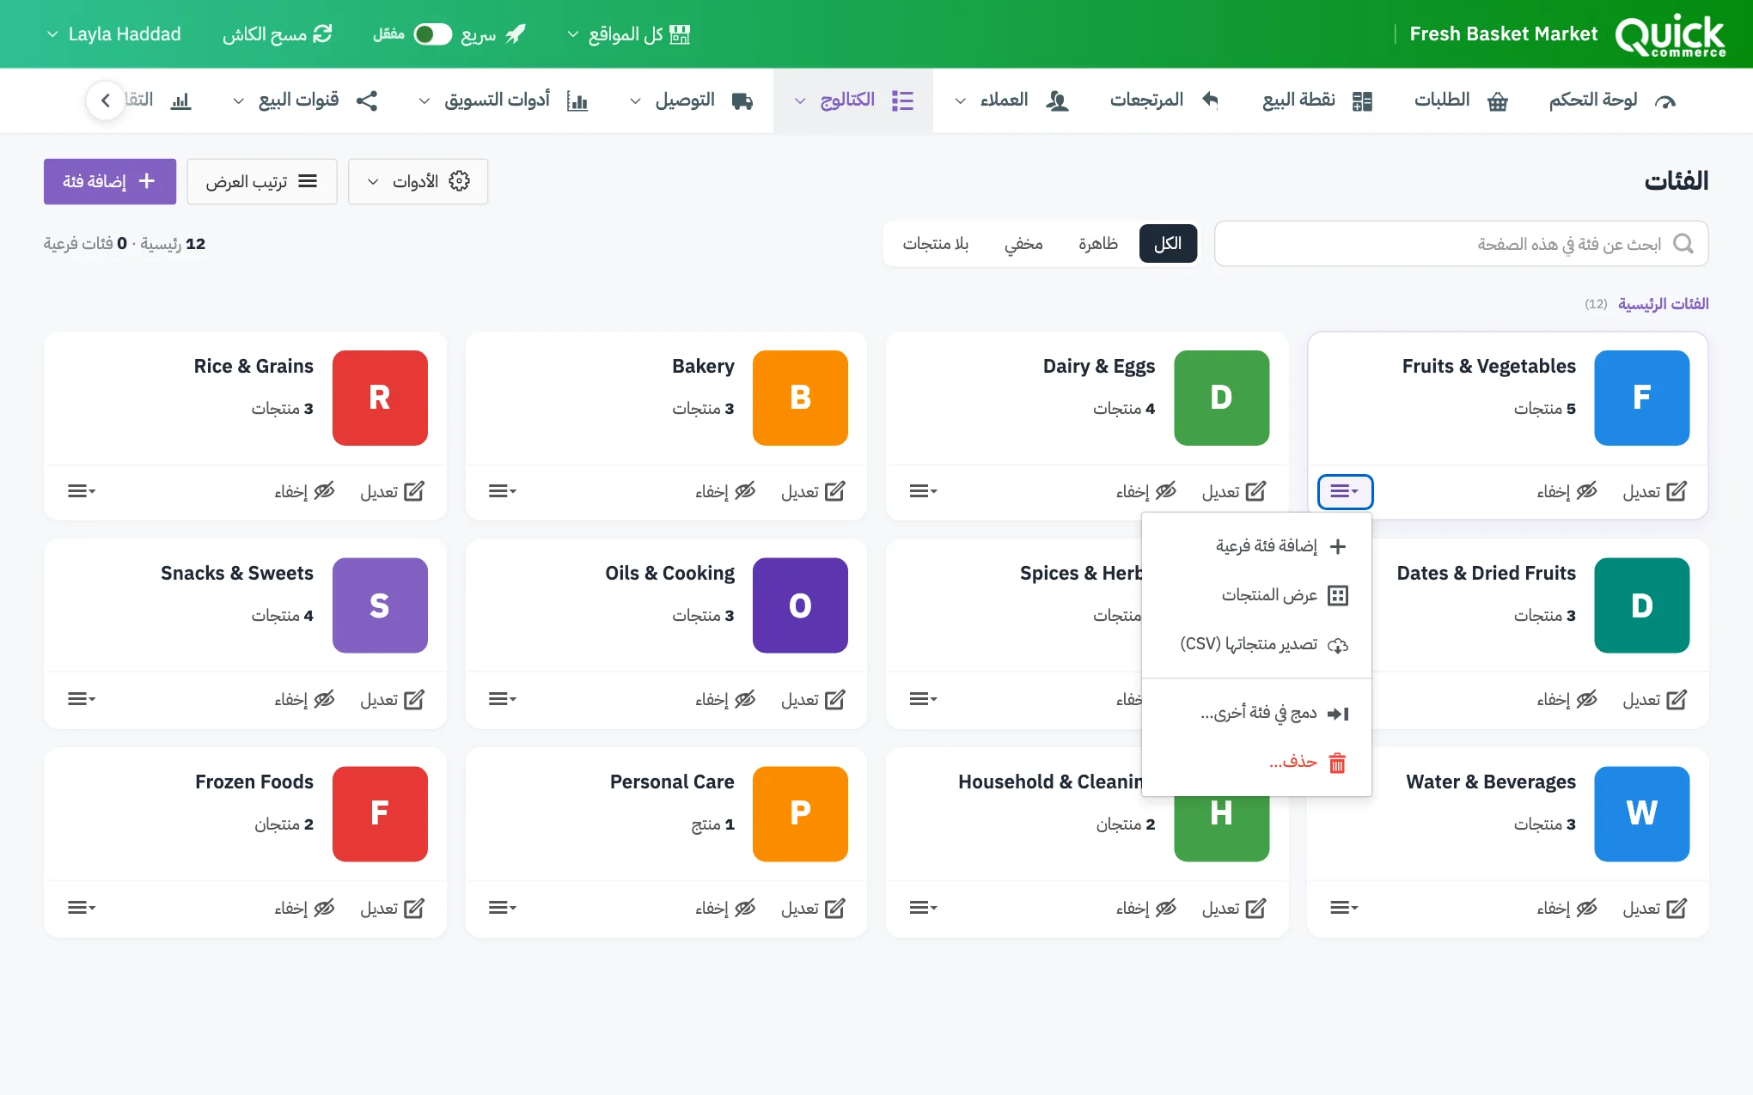The height and width of the screenshot is (1095, 1753).
Task: Click the refresh icon for مسح الكاش
Action: pyautogui.click(x=322, y=33)
